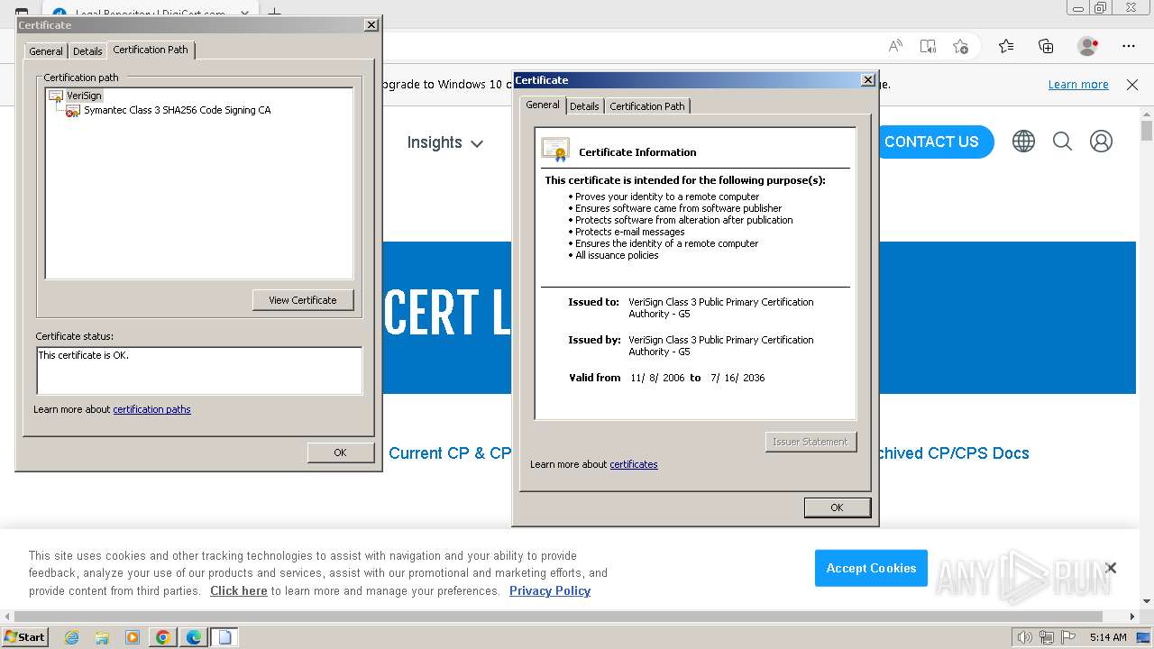Open Collections icon in Edge toolbar
This screenshot has height=649, width=1154.
click(x=1046, y=46)
